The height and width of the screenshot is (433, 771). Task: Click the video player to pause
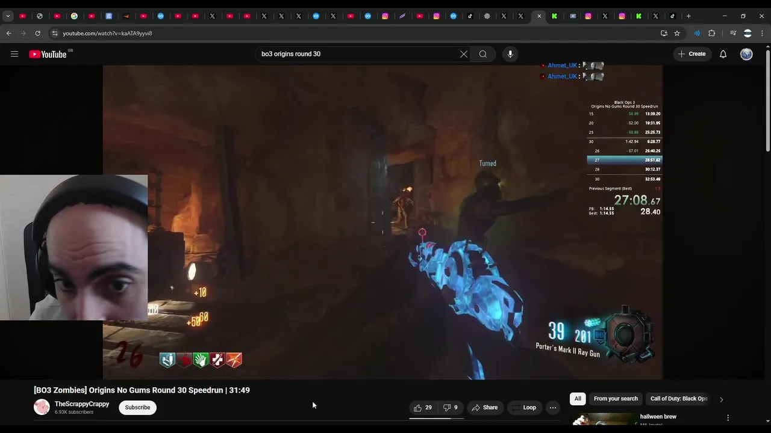382,223
